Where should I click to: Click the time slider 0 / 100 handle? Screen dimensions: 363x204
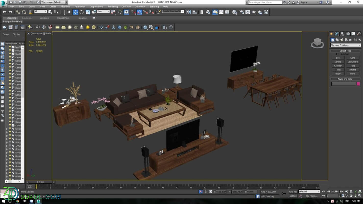click(x=40, y=182)
